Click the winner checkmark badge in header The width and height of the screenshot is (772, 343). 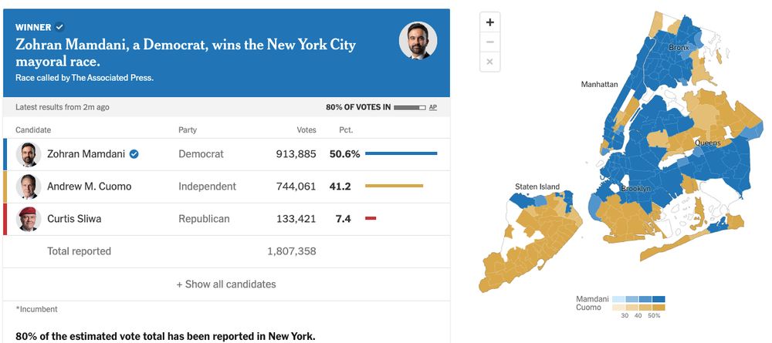coord(59,26)
